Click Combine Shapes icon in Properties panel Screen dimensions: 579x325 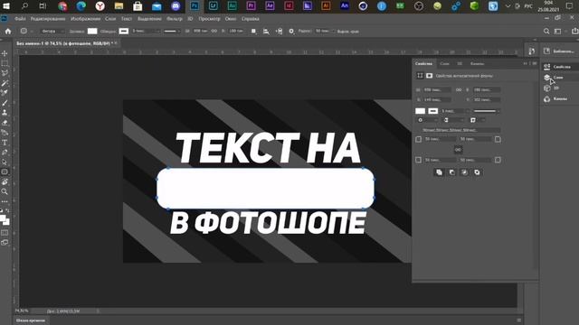tap(439, 172)
